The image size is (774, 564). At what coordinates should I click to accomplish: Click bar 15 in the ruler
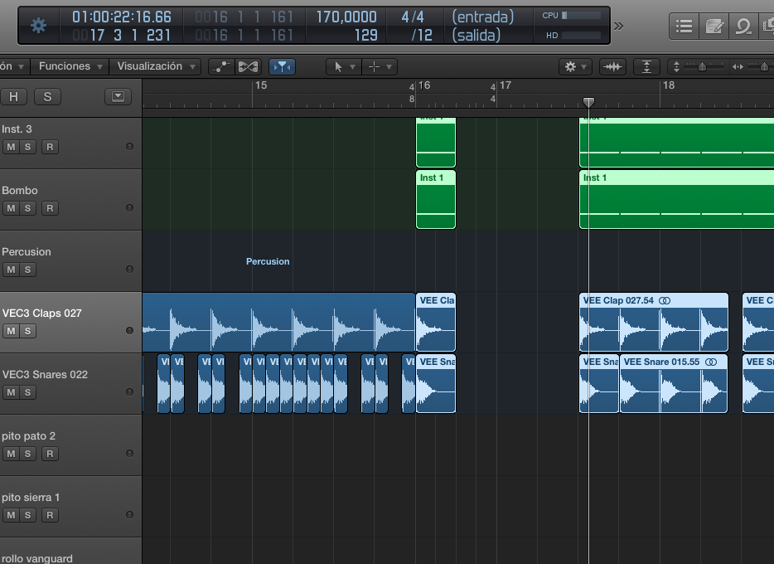pyautogui.click(x=261, y=85)
